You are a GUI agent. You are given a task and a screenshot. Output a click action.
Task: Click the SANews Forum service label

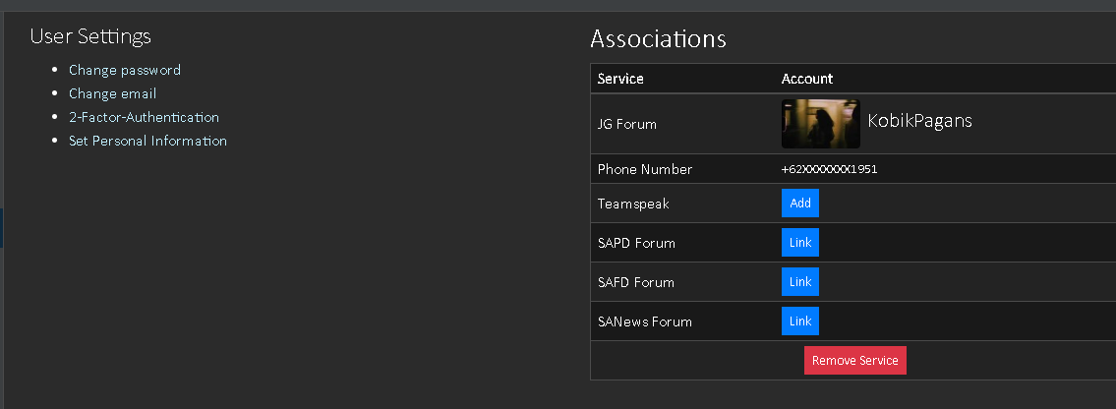tap(645, 321)
